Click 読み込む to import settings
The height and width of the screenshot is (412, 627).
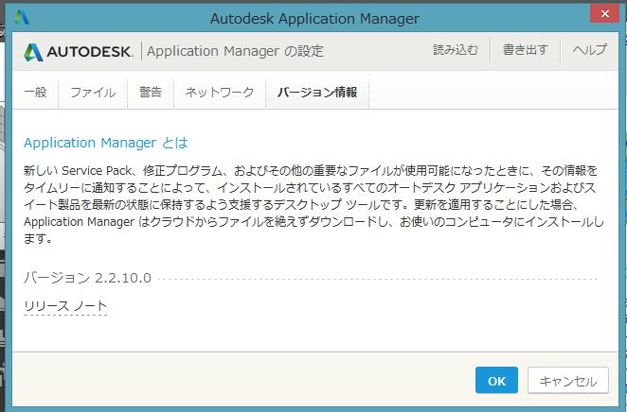click(x=456, y=50)
